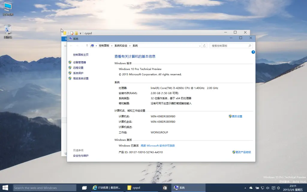Expand chevron after 系统和安全 breadcrumb
307x192 pixels.
tap(130, 46)
